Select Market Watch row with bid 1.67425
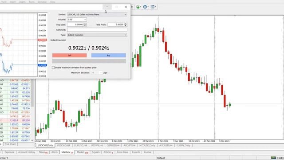Image resolution: width=284 pixels, height=160 pixels. tap(16, 96)
